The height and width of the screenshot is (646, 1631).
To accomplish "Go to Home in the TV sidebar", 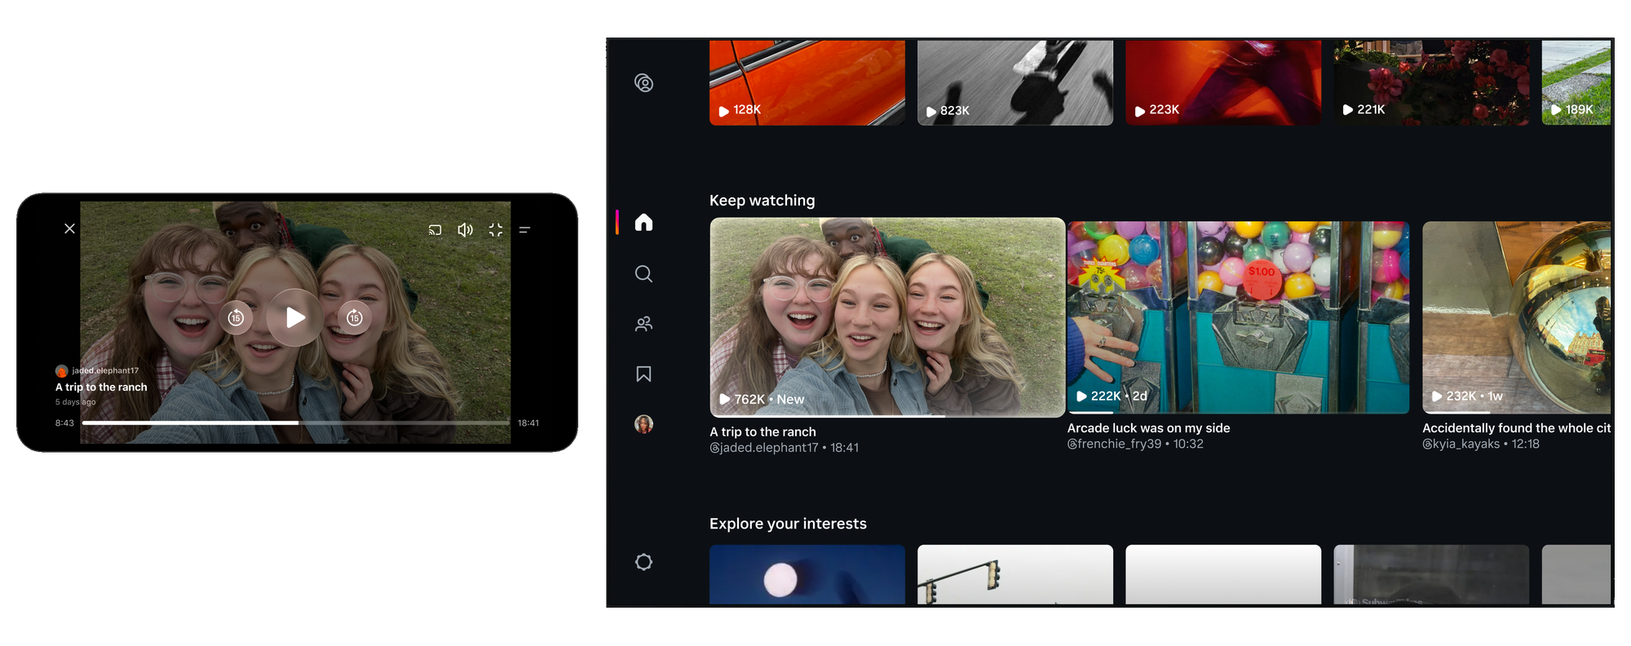I will pyautogui.click(x=643, y=222).
